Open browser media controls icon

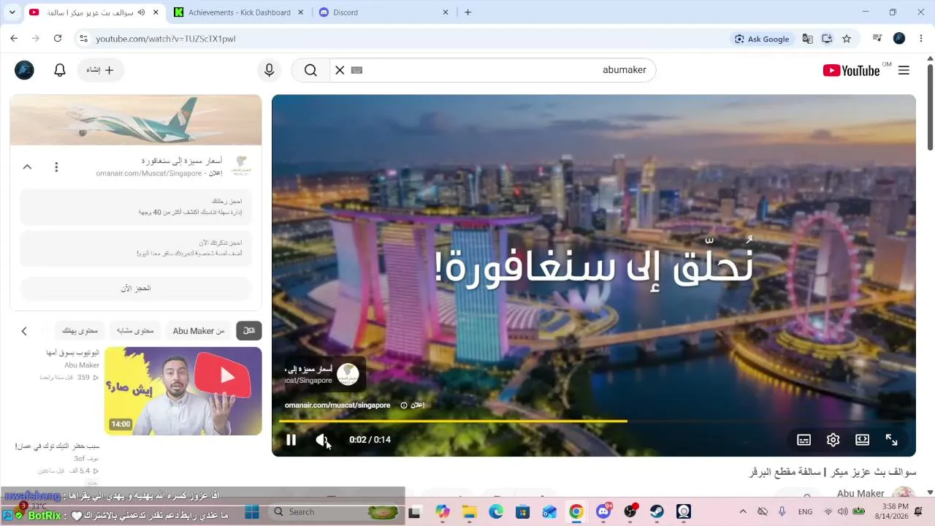(x=877, y=39)
